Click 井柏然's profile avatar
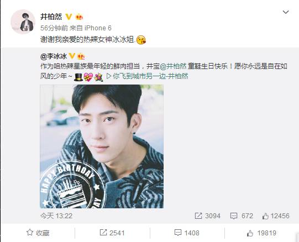 pos(23,22)
